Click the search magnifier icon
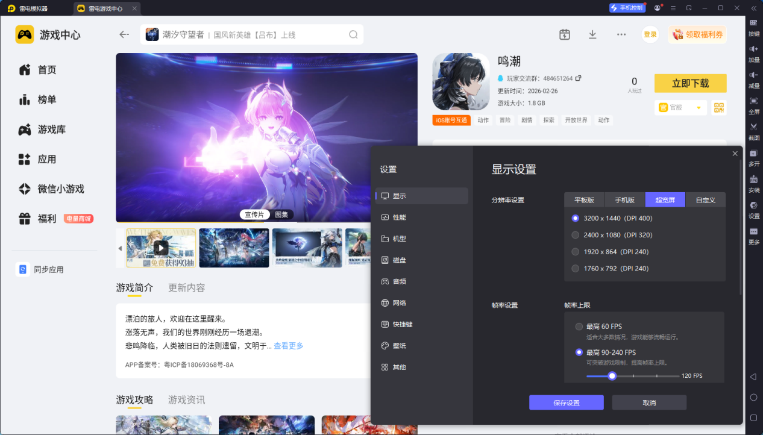 (x=353, y=35)
